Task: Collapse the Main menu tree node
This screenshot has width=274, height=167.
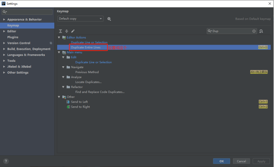Action: click(59, 52)
